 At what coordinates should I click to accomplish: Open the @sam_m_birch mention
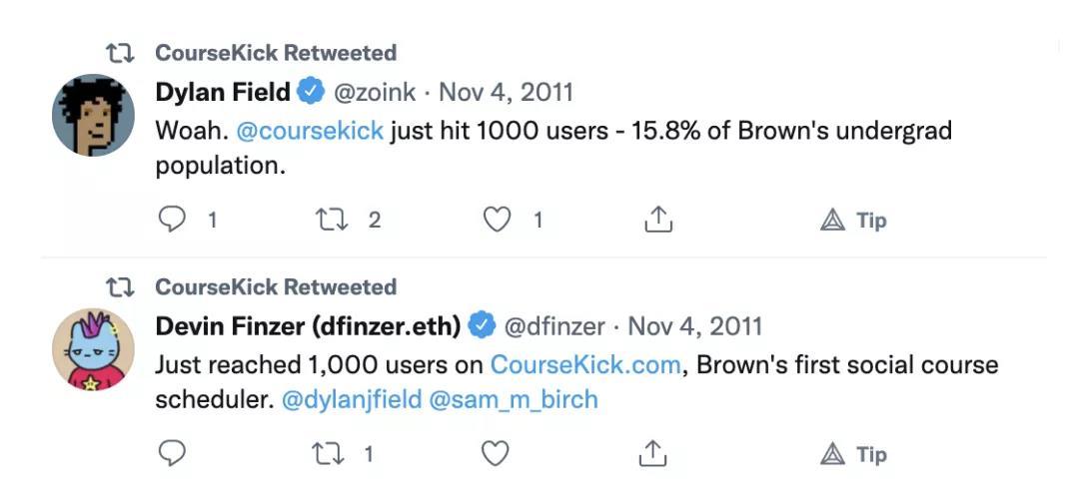514,400
